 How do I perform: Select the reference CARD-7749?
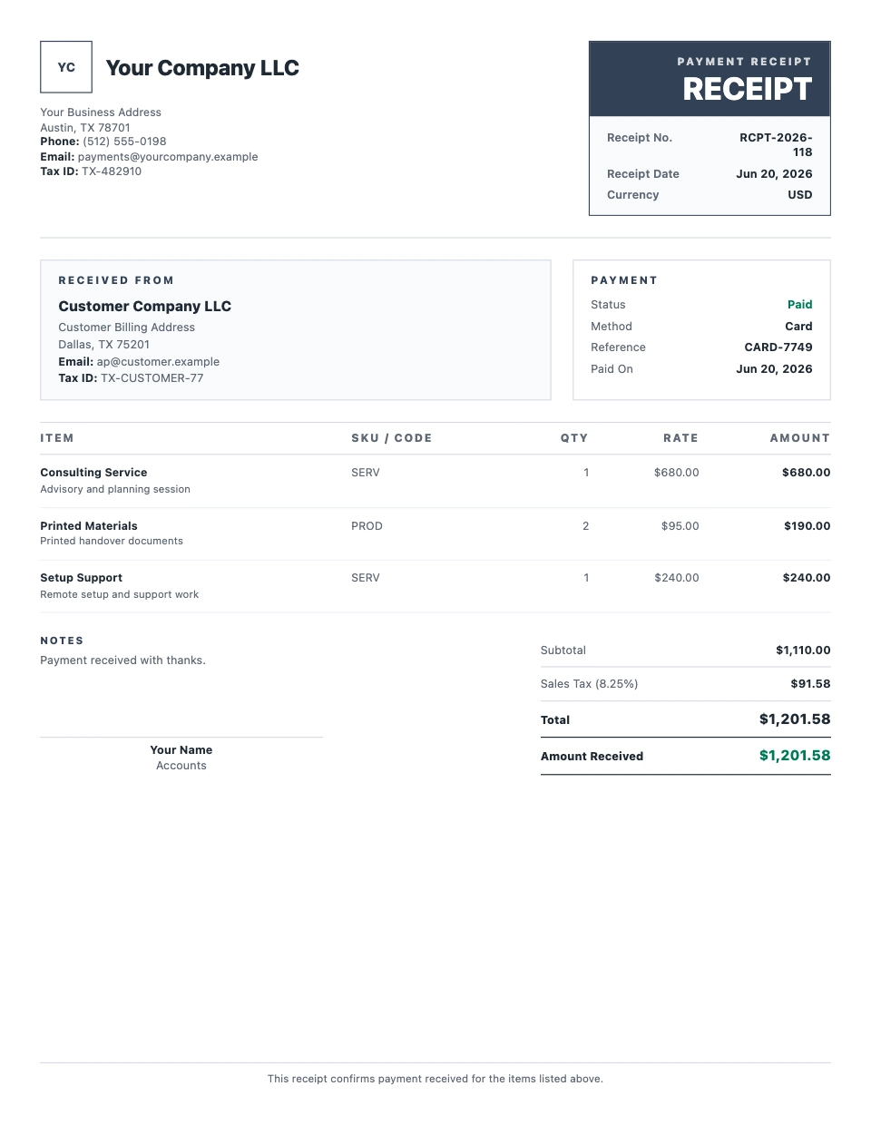coord(778,347)
